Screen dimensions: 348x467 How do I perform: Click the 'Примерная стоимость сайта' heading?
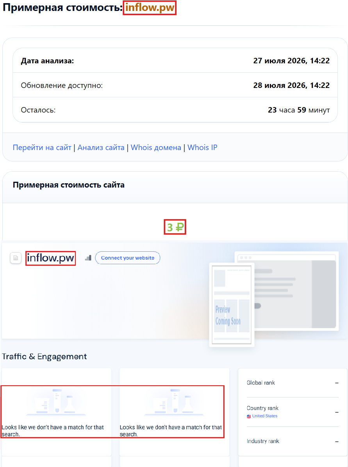click(x=68, y=185)
